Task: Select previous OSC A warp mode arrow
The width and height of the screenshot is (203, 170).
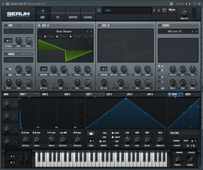Action: [x=54, y=84]
